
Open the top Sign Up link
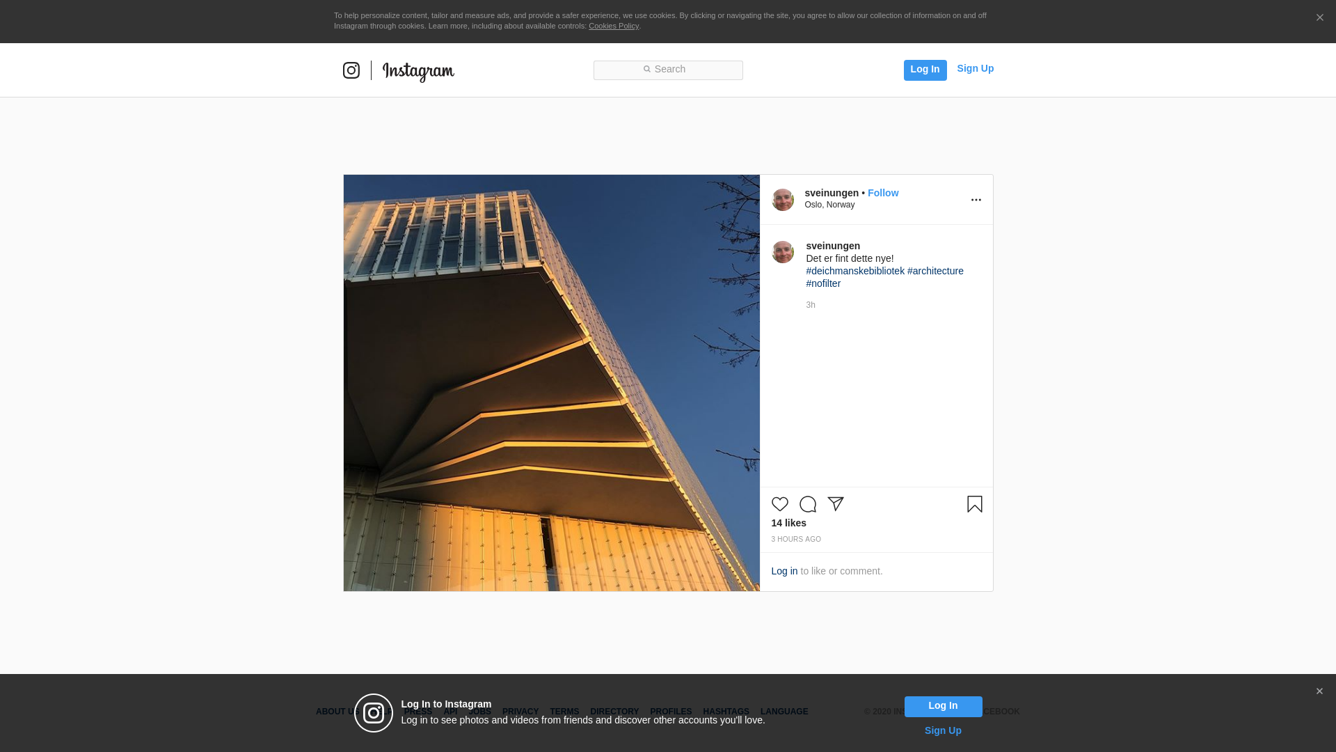[975, 68]
